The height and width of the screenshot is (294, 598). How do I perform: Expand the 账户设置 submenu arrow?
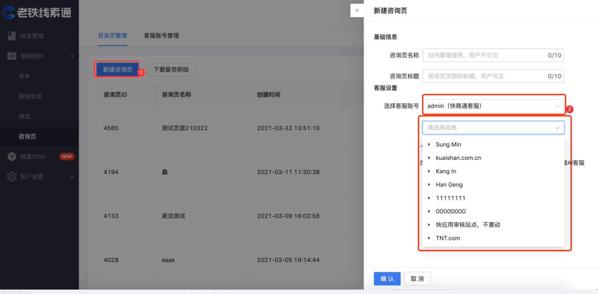(x=72, y=177)
